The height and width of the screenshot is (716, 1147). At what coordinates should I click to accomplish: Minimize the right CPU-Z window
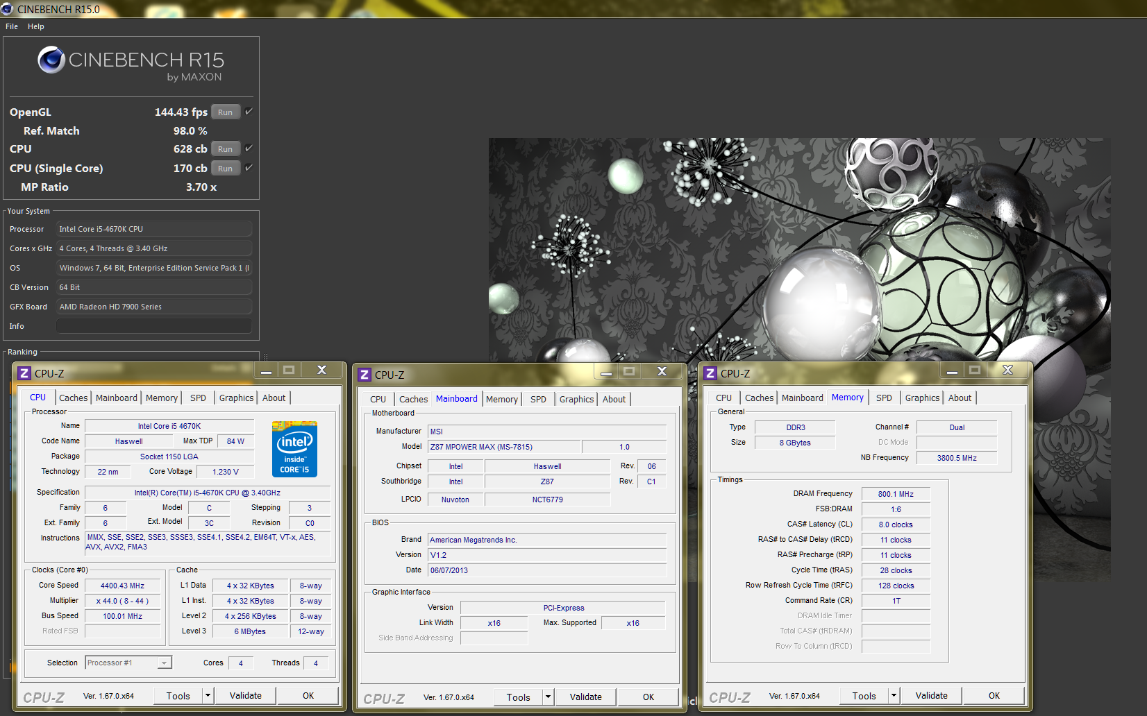(952, 370)
